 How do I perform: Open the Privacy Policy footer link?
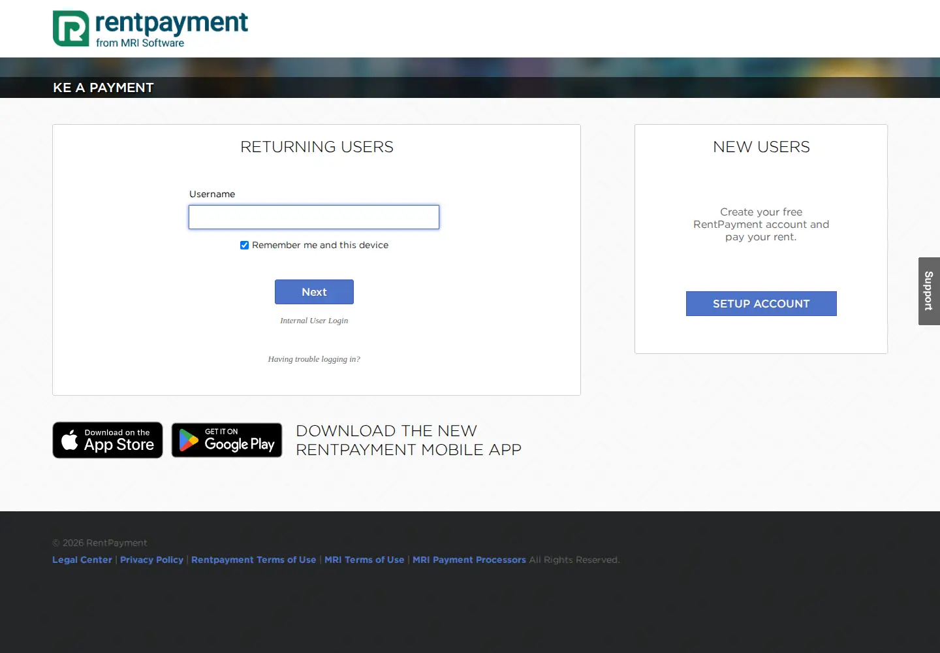click(151, 560)
